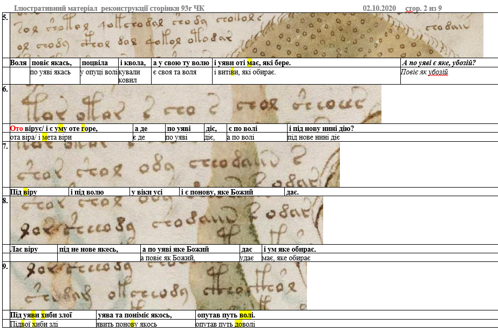Click the cell 'опутав путь волі.'

(x=226, y=315)
